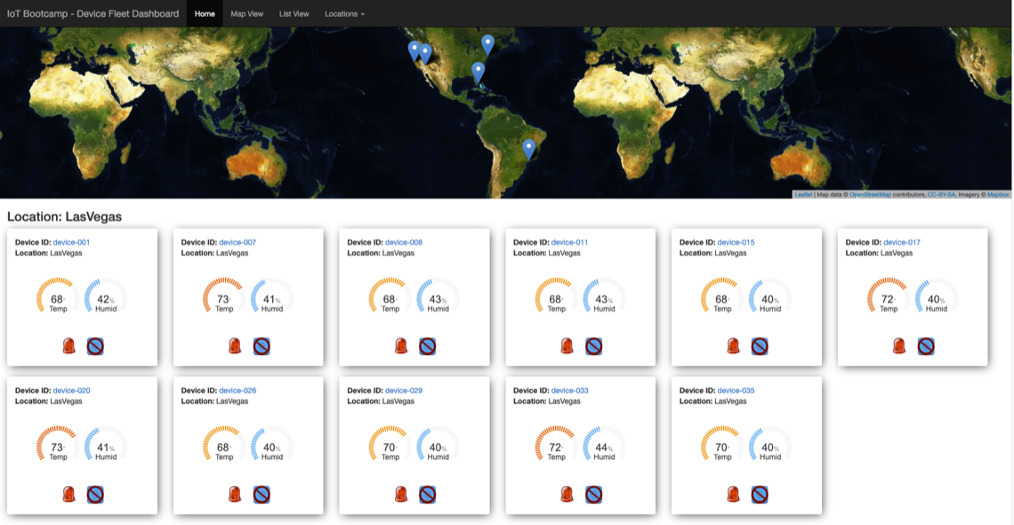
Task: Open device-017 link
Action: click(x=902, y=242)
